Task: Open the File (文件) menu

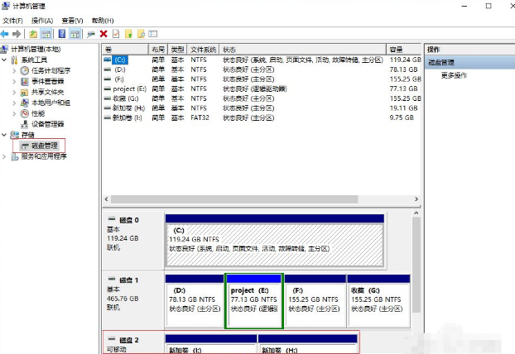Action: 12,20
